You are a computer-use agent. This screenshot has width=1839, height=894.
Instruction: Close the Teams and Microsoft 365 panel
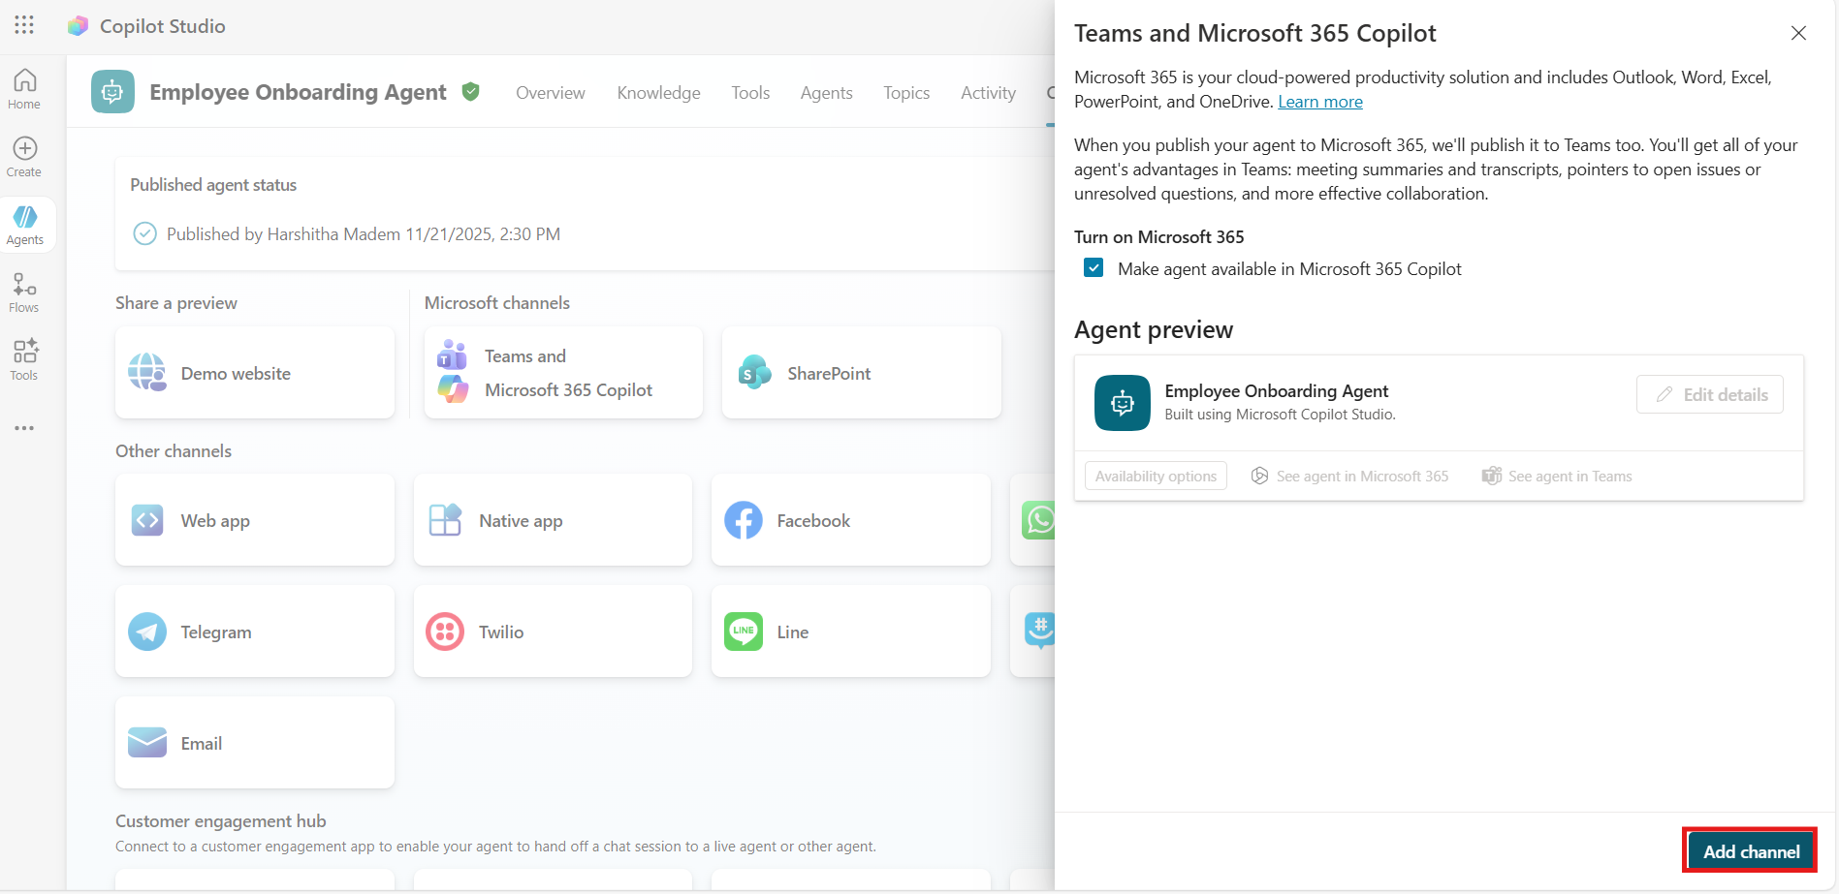(x=1798, y=33)
